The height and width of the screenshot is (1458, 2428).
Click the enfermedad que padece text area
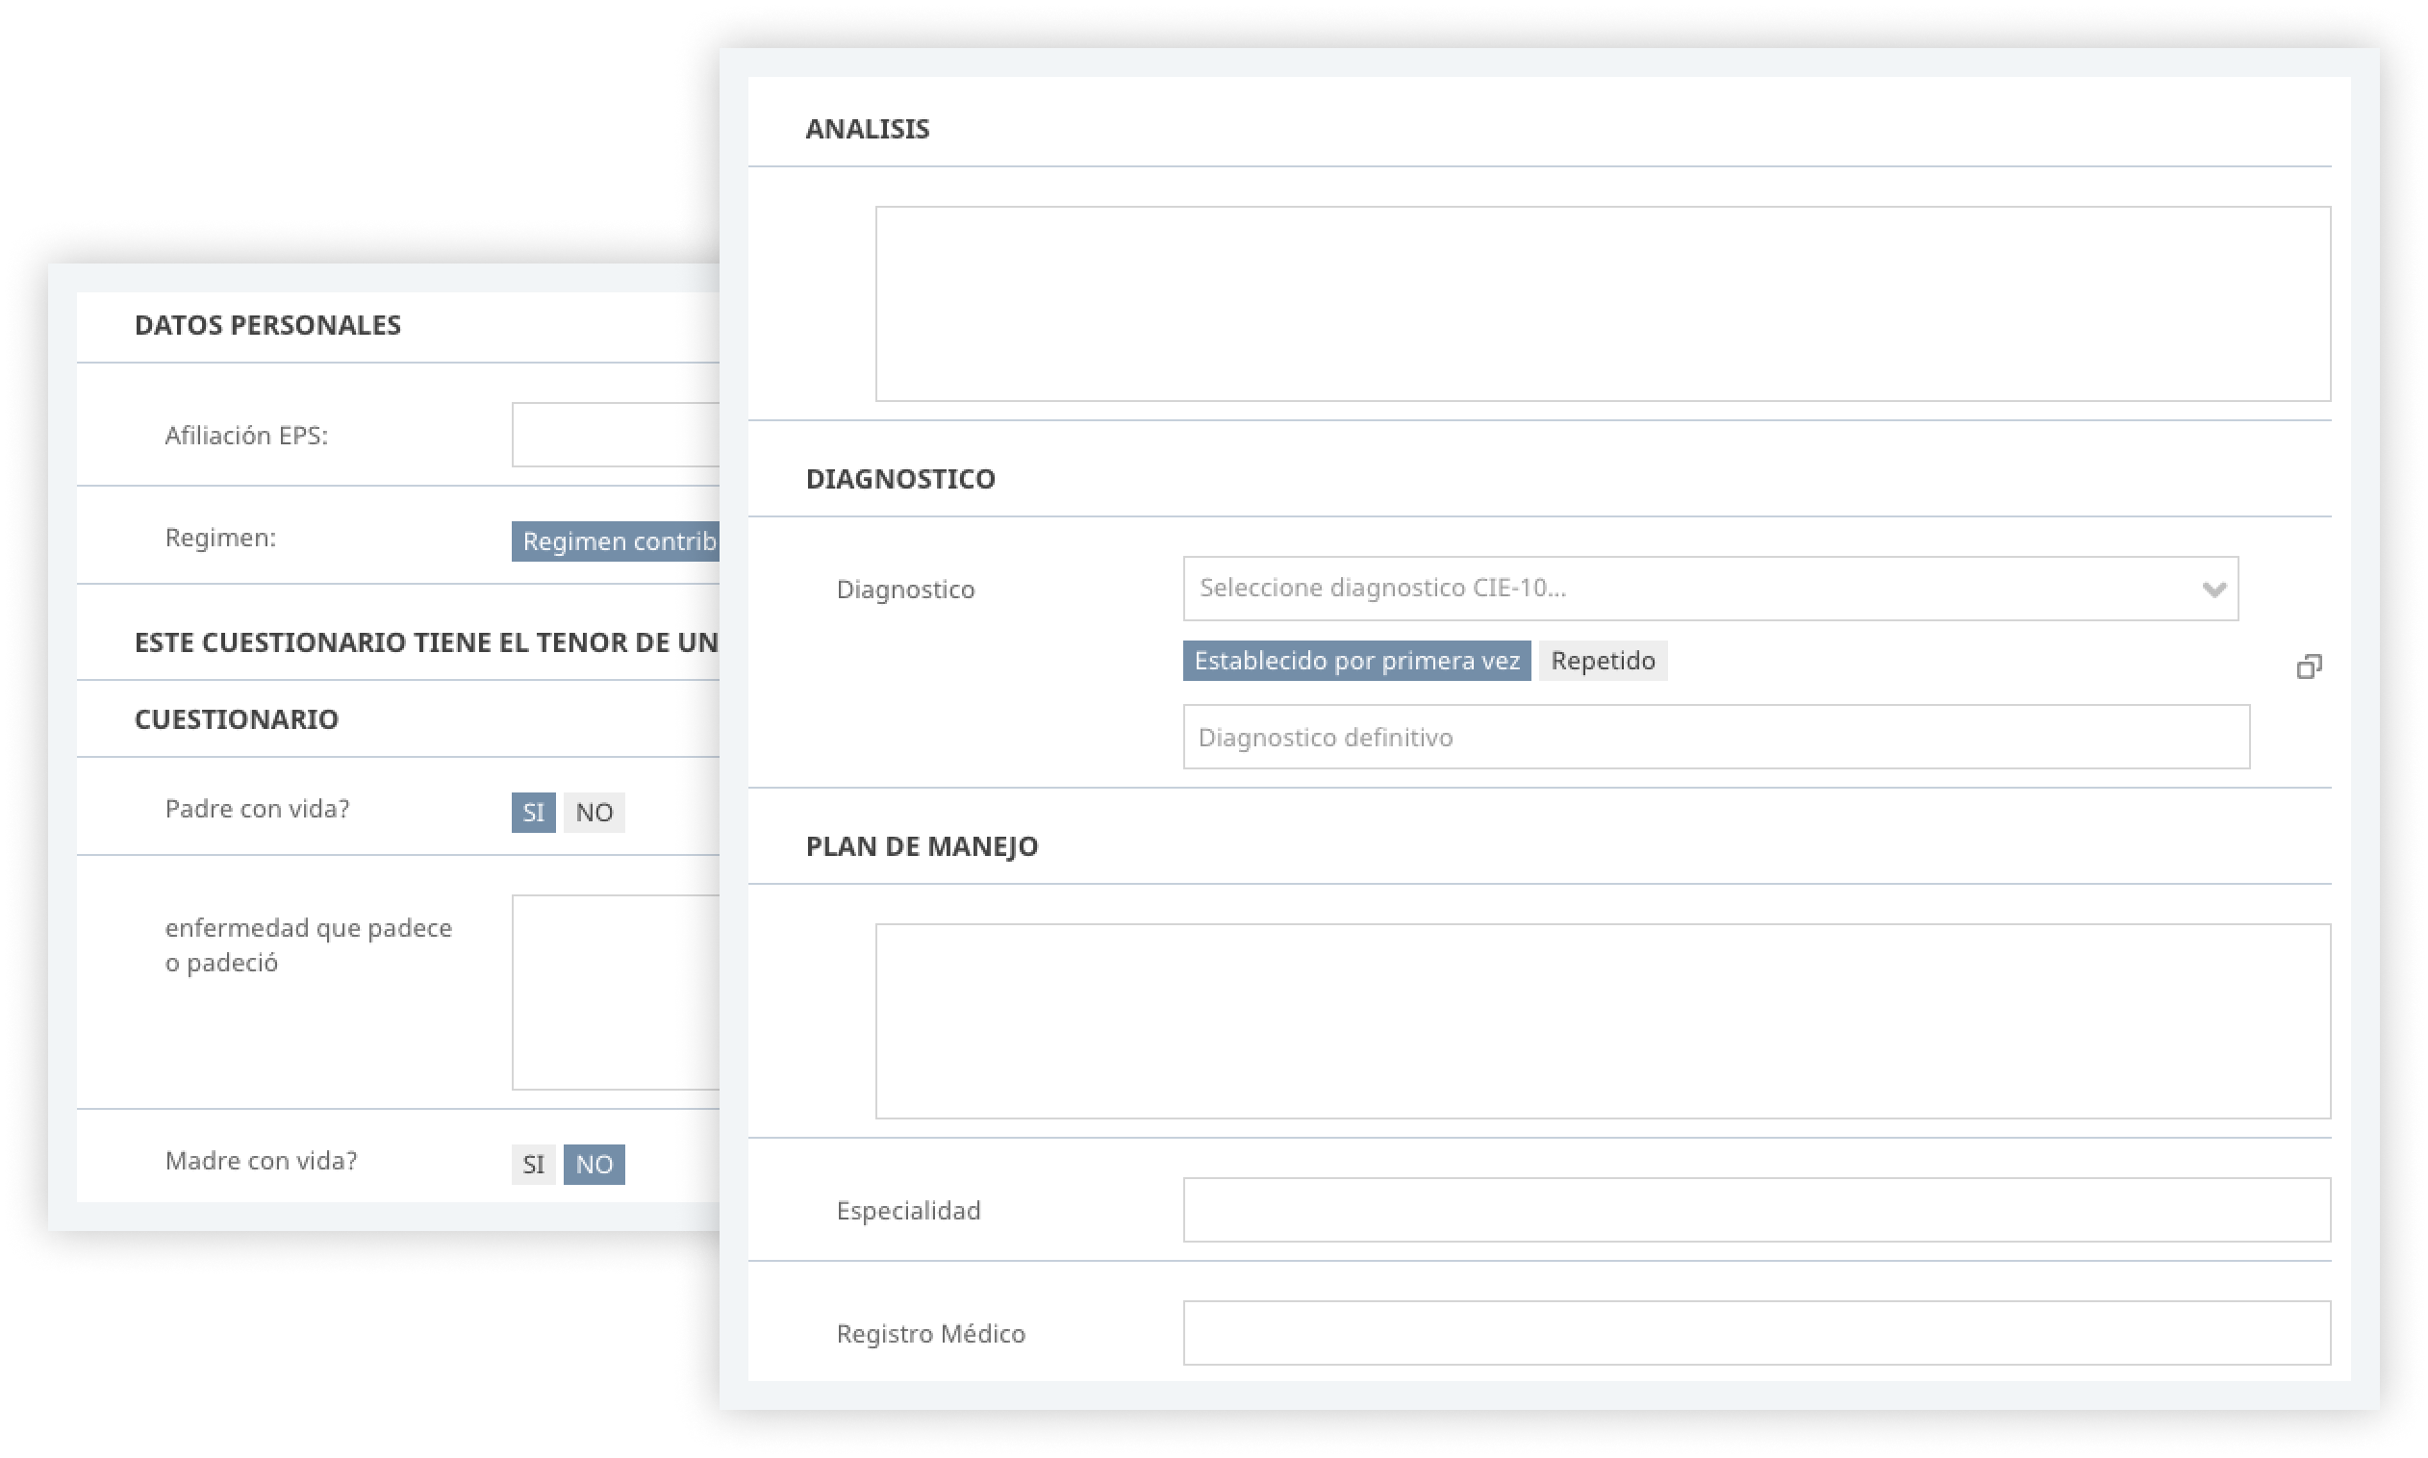coord(615,993)
